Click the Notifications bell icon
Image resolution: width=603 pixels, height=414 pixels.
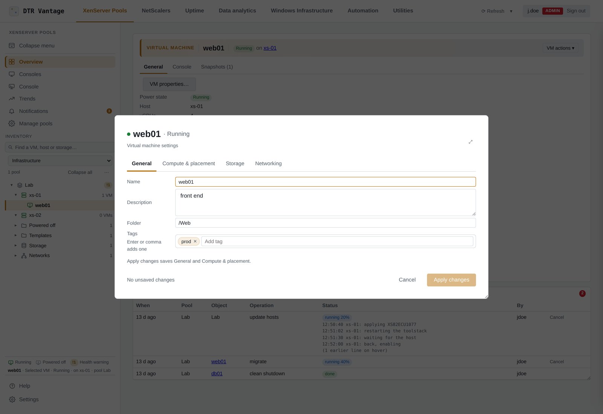[x=12, y=111]
